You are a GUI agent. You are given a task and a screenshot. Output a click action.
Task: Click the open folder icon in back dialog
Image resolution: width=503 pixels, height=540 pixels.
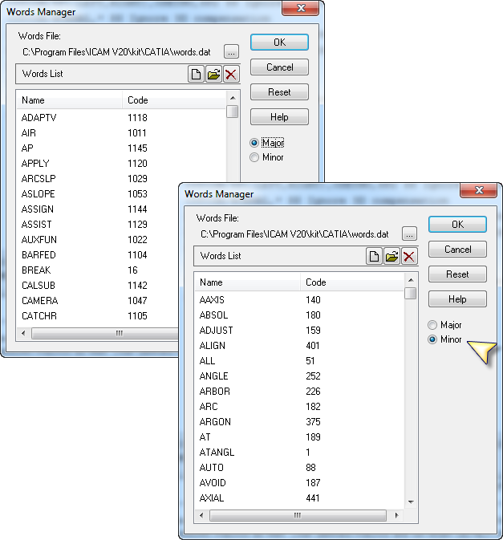click(213, 74)
